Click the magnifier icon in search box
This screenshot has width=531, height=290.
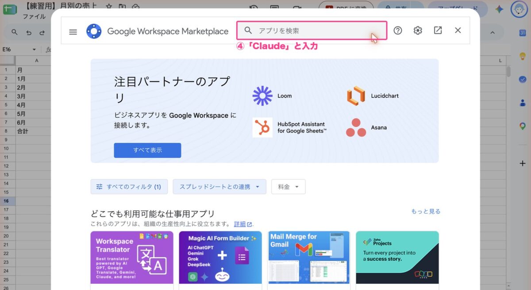point(248,31)
